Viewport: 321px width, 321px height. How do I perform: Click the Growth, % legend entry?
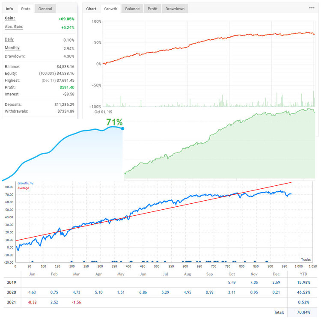pyautogui.click(x=25, y=183)
